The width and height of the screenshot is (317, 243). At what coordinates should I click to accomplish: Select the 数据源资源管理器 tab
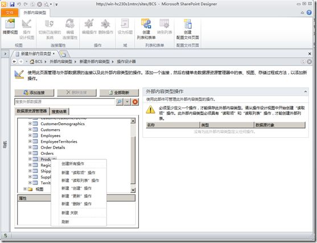(32, 111)
